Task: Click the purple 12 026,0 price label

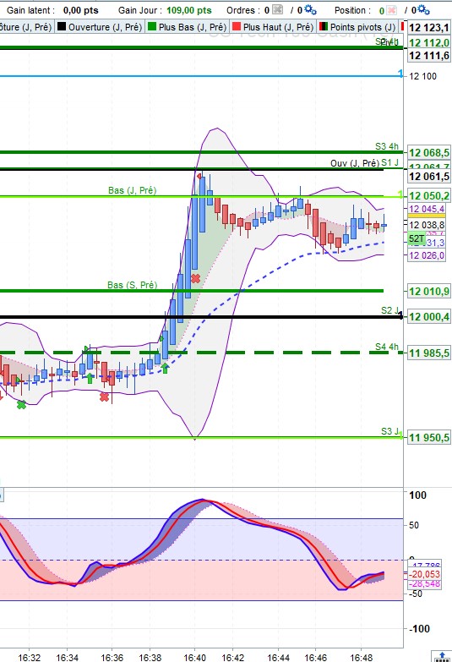Action: pos(427,255)
